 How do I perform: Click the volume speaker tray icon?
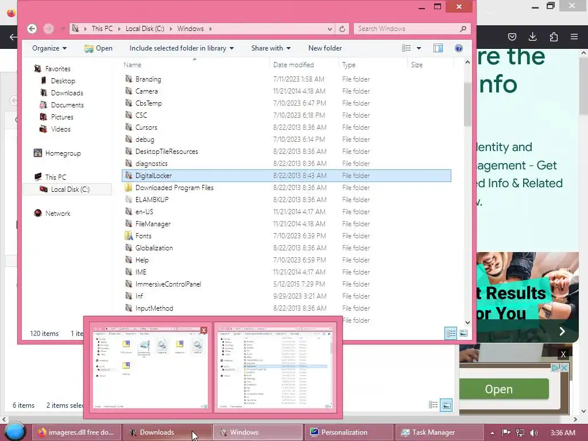tap(534, 433)
